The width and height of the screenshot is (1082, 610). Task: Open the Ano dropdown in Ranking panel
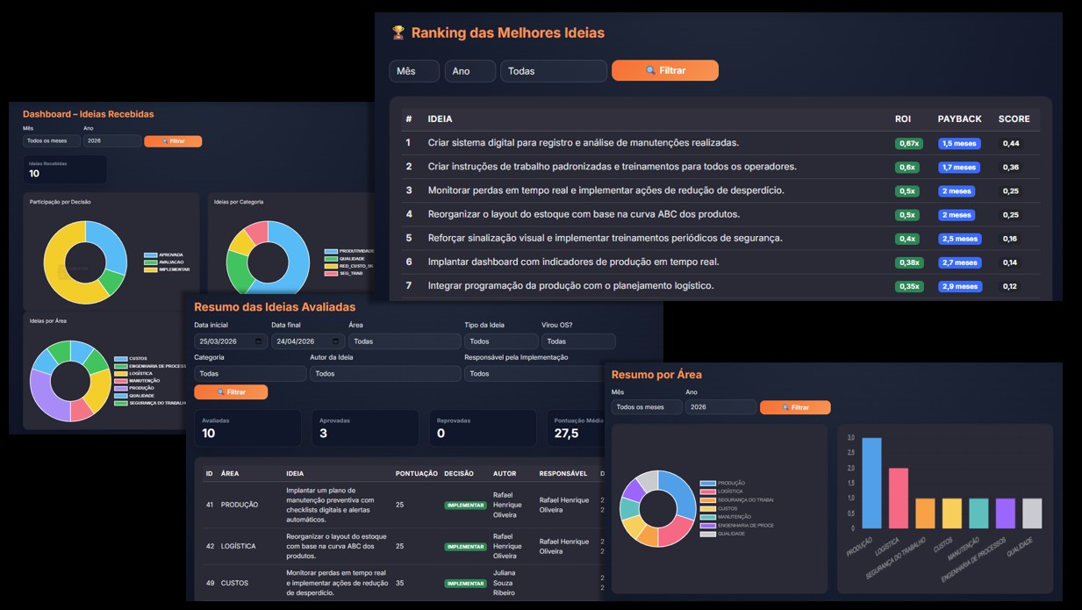470,71
